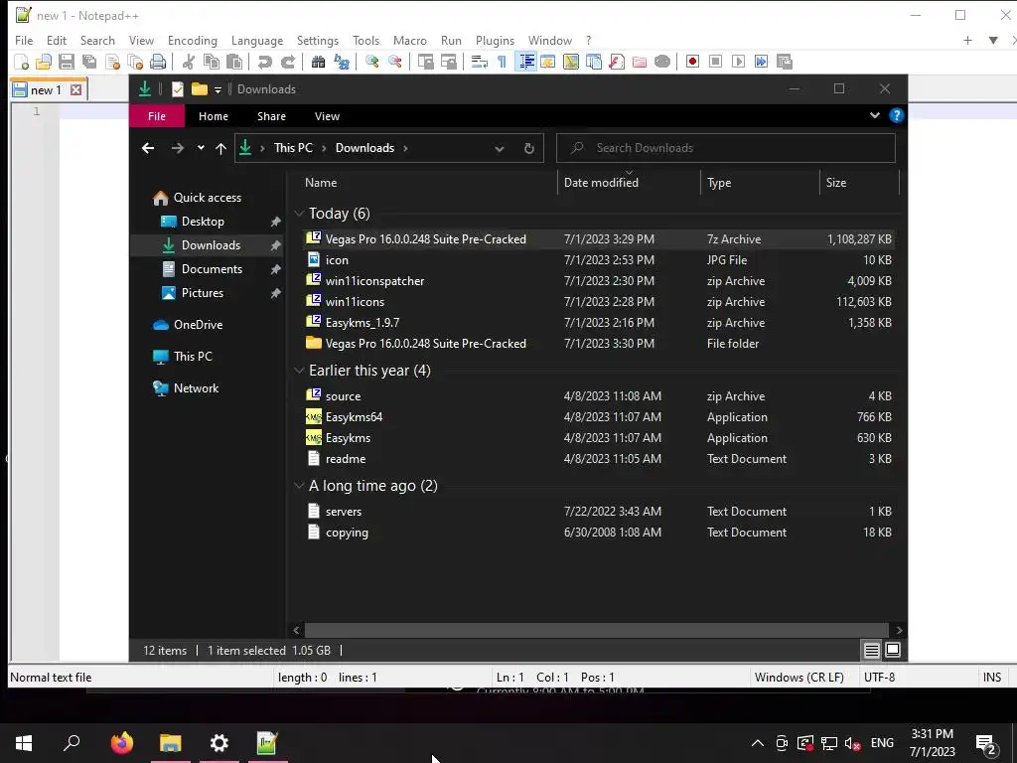
Task: Switch Explorer to large icons view
Action: (x=893, y=650)
